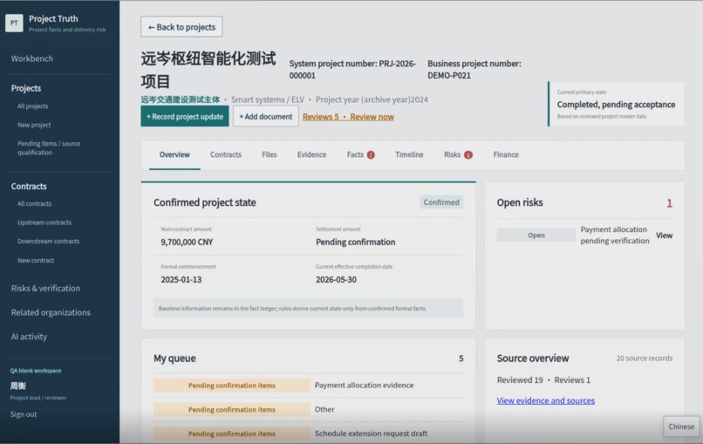Select New project in sidebar
Screen dimensions: 703x444
[x=34, y=125]
